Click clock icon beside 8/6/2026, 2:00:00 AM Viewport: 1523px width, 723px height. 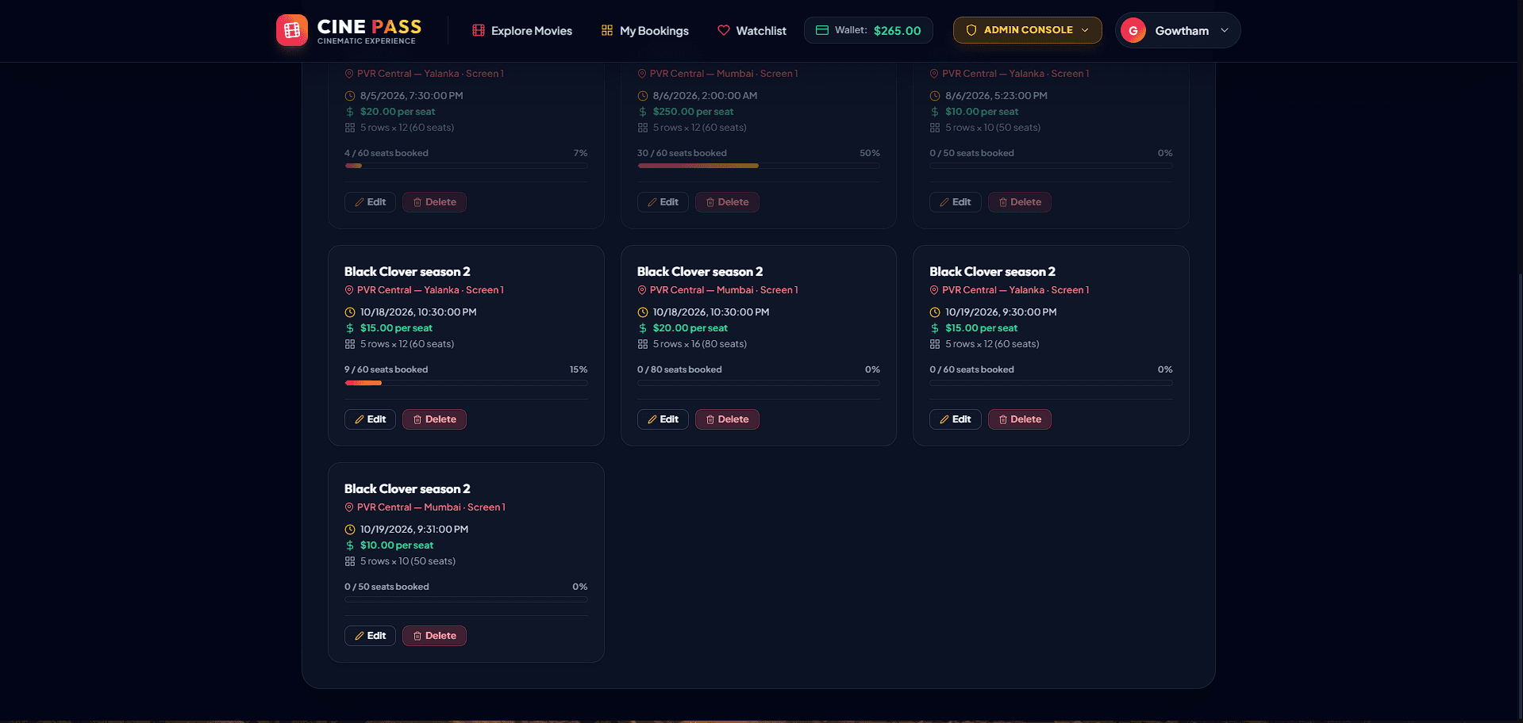coord(642,96)
